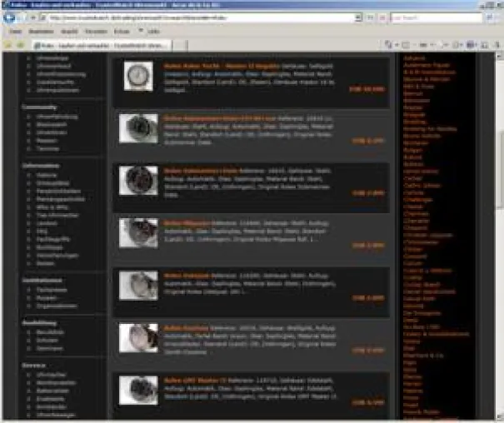Open the Rolex GMT Master II thumbnail
The width and height of the screenshot is (504, 423).
(x=138, y=391)
